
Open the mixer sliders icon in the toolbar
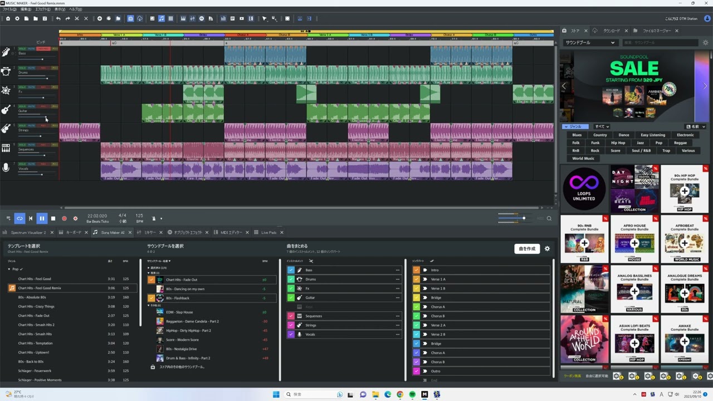pos(192,18)
